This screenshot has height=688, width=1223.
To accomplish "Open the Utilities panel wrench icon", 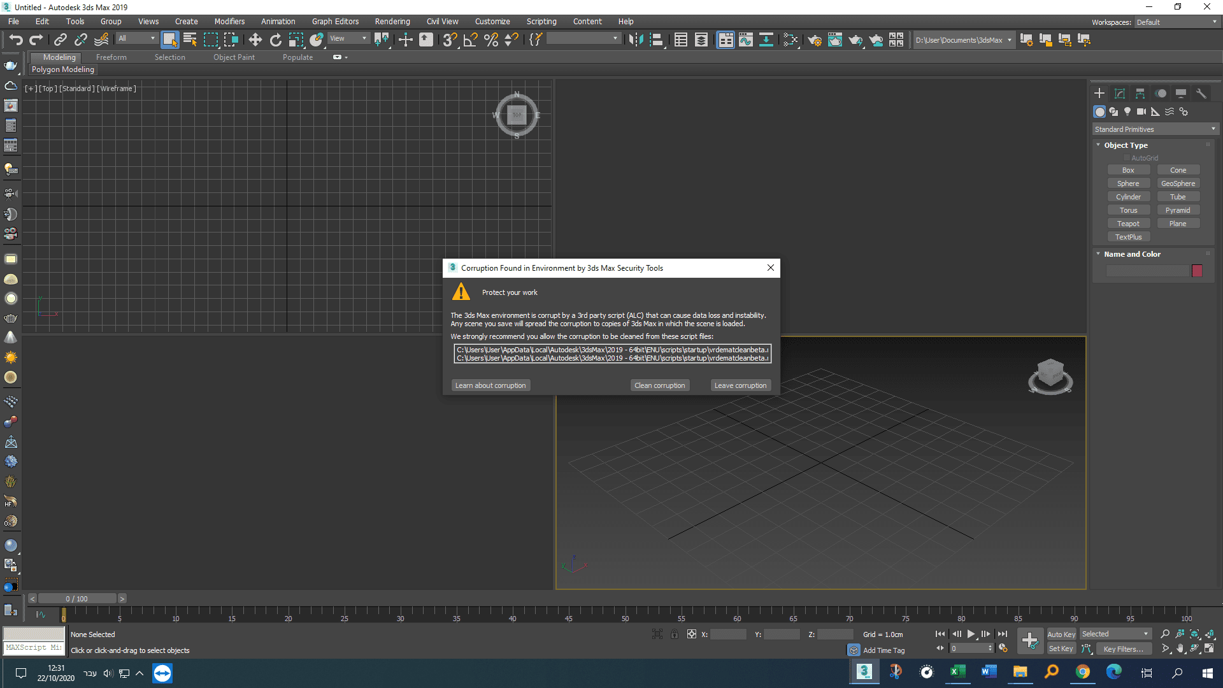I will [1201, 94].
